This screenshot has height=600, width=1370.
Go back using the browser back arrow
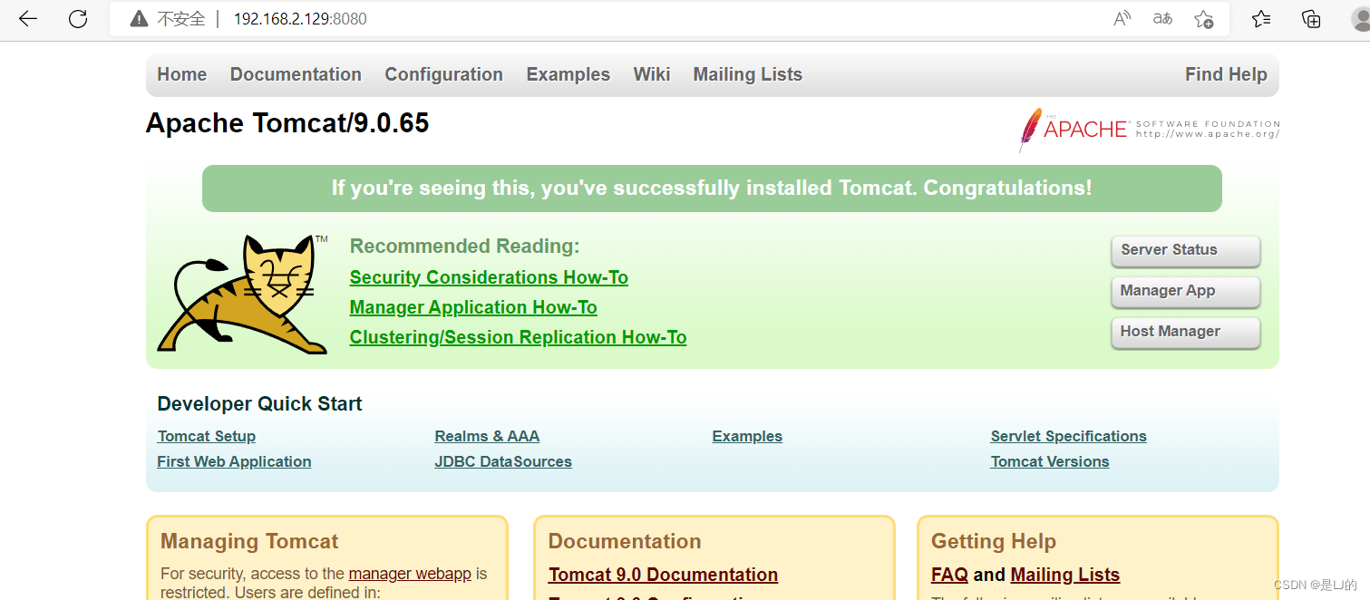point(28,19)
